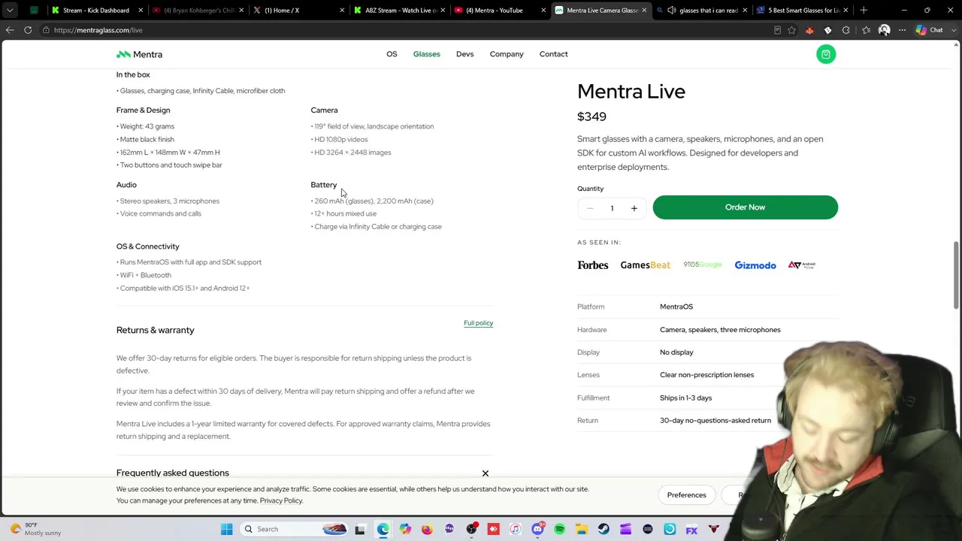The height and width of the screenshot is (541, 962).
Task: Open Microsoft Edge from the taskbar
Action: click(383, 529)
